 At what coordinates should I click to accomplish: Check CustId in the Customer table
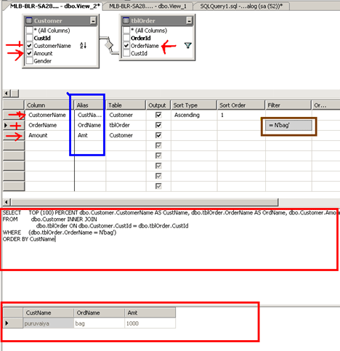point(30,38)
